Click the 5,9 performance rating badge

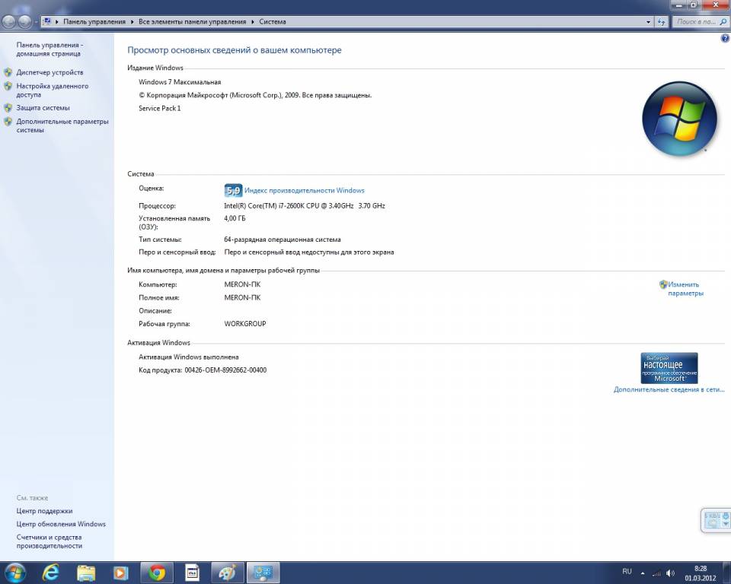pyautogui.click(x=233, y=190)
